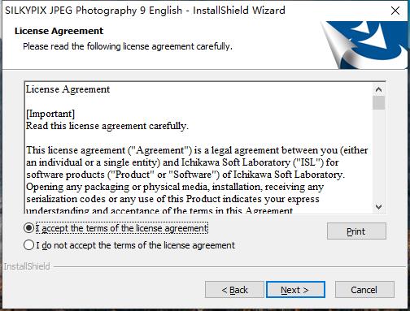
Task: Click the empty scrollbar track below the thumb
Action: pyautogui.click(x=379, y=156)
